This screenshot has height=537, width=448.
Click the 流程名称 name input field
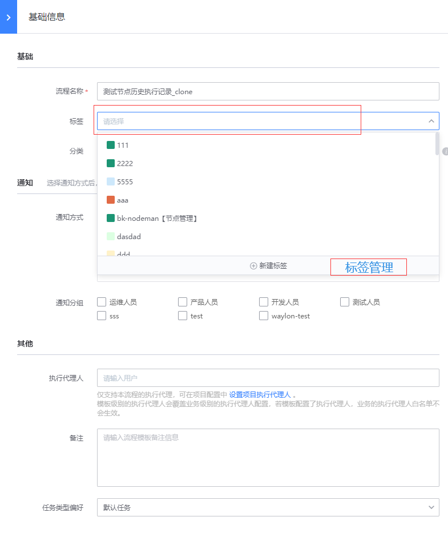point(268,91)
